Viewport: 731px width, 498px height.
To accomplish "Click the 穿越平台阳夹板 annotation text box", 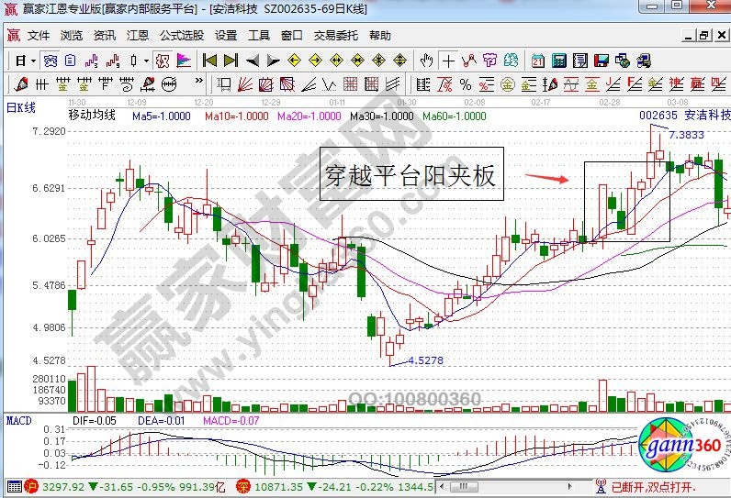I will [410, 174].
